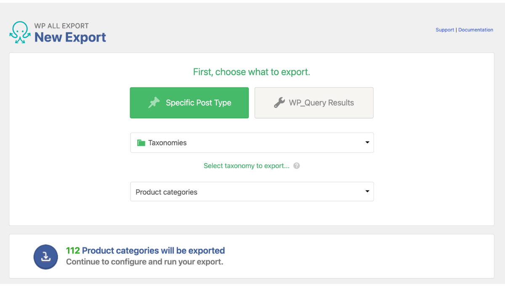Open the Taxonomies post type dropdown

pyautogui.click(x=252, y=143)
